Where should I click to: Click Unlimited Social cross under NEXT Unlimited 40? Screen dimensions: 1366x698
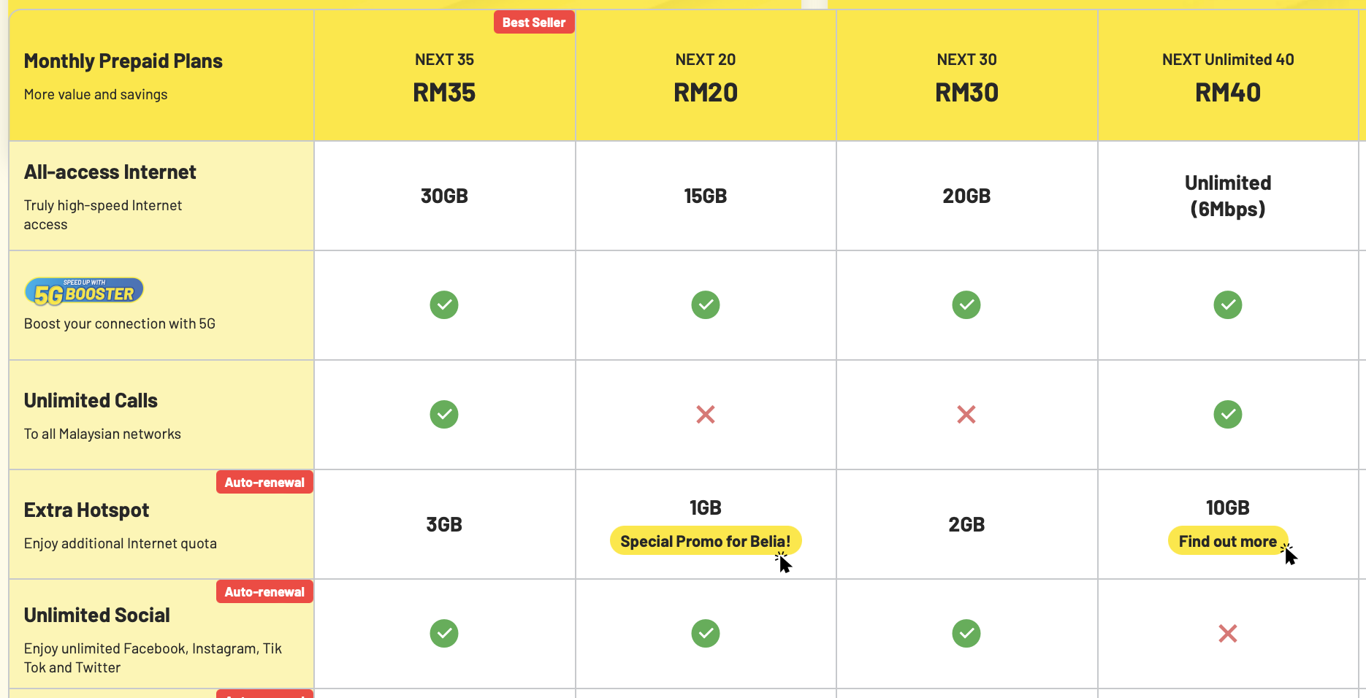click(x=1227, y=634)
